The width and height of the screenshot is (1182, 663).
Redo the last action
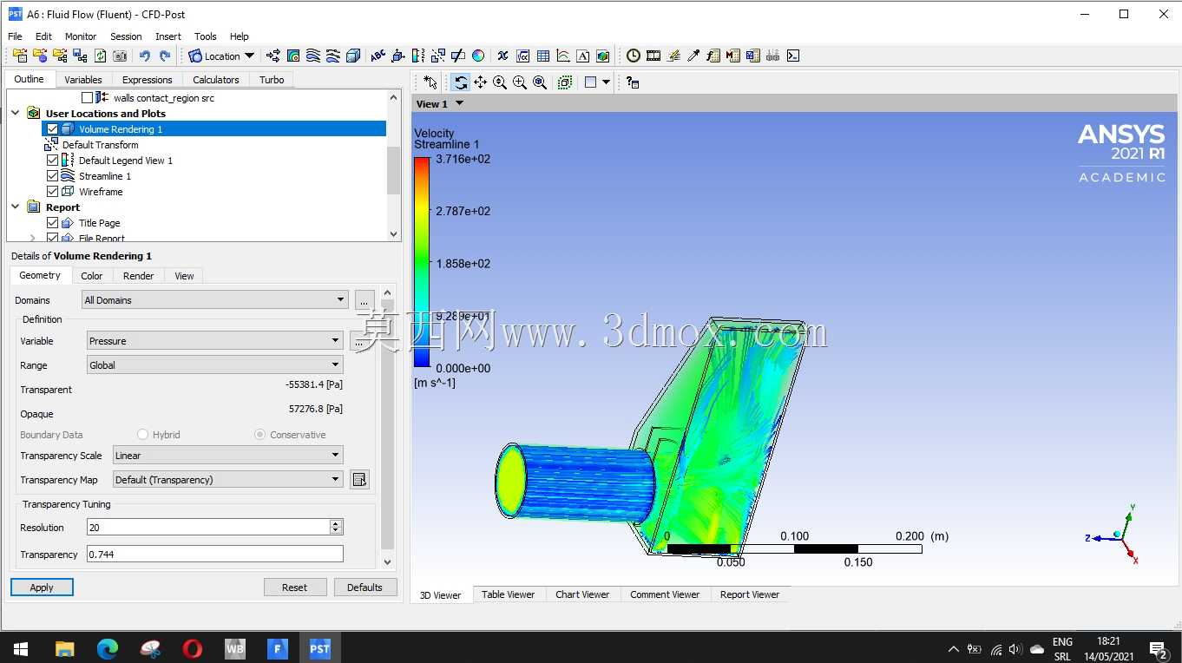click(165, 56)
